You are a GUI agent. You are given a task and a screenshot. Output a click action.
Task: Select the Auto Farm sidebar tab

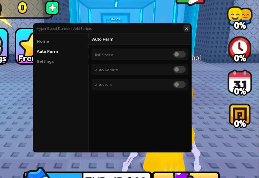(x=47, y=51)
